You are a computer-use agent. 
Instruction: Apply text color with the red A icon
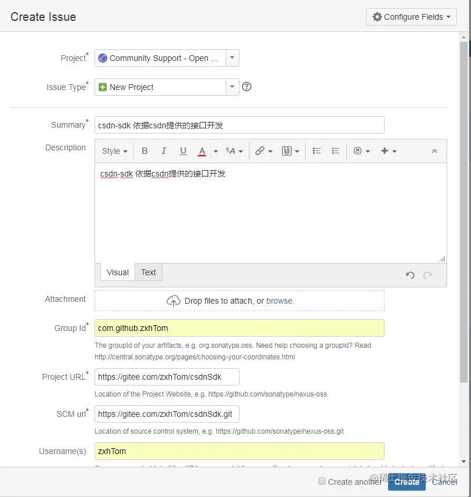(202, 151)
